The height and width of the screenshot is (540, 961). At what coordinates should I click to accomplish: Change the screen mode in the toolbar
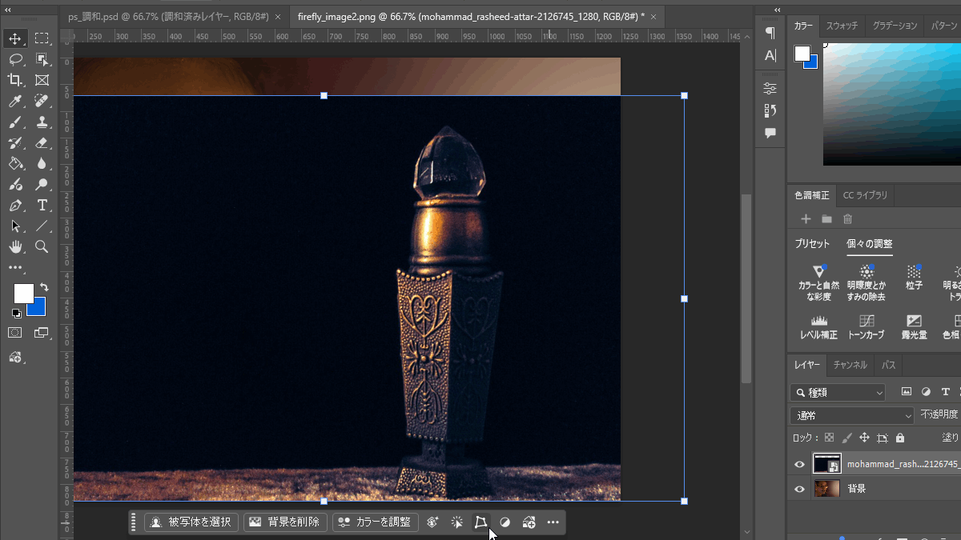click(42, 332)
